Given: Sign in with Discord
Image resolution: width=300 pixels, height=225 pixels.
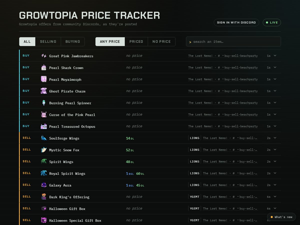Looking at the screenshot, I should 236,22.
